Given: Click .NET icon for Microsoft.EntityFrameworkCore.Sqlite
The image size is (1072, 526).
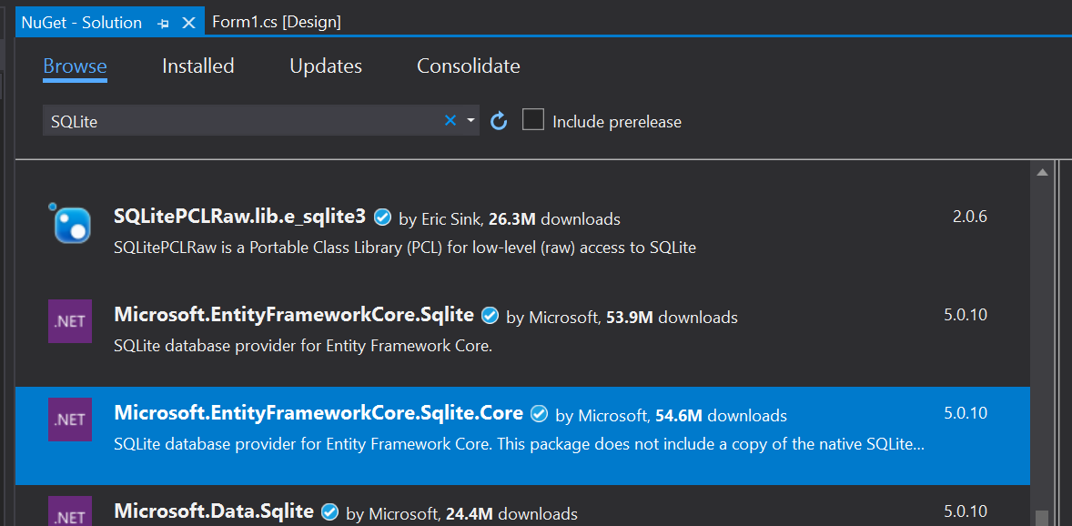Looking at the screenshot, I should point(70,321).
